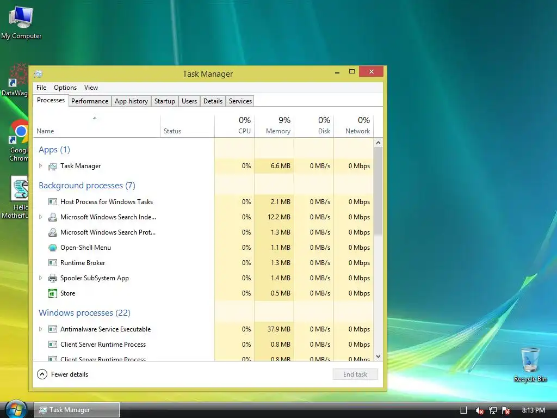Viewport: 557px width, 418px height.
Task: Expand Antimalware Service Executable row
Action: pyautogui.click(x=40, y=329)
